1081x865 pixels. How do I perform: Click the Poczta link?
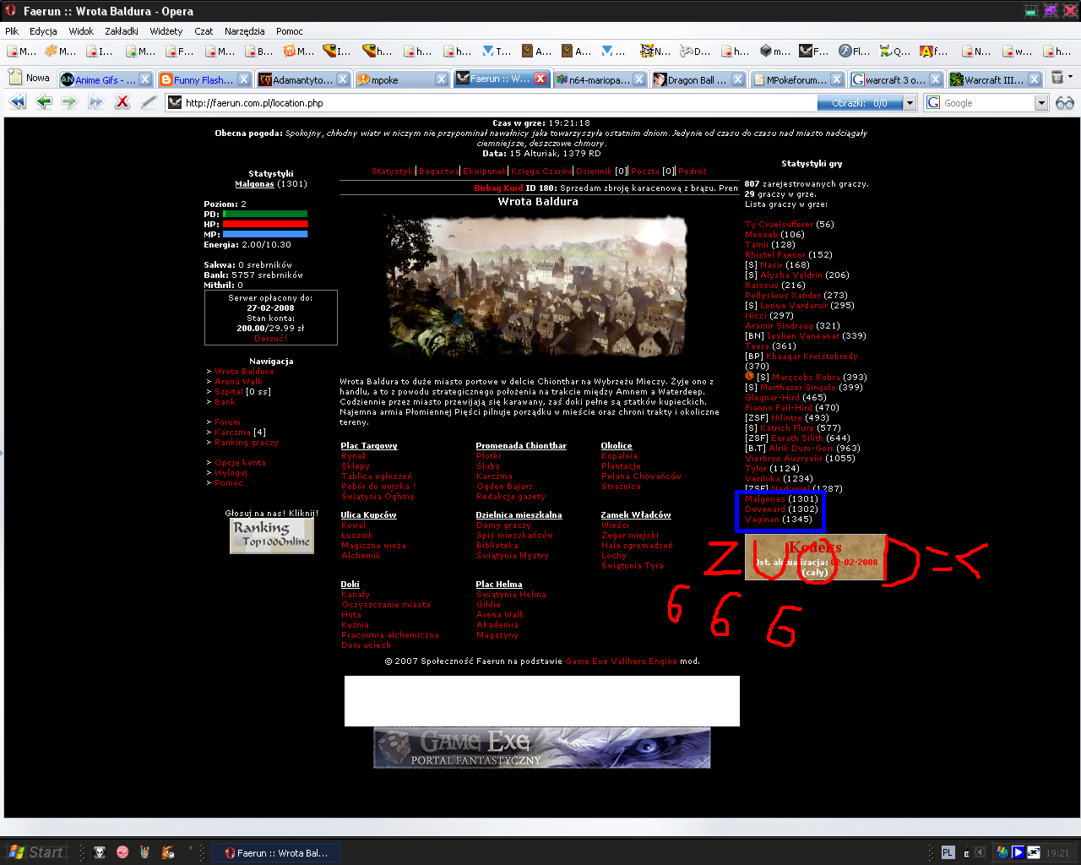point(645,171)
